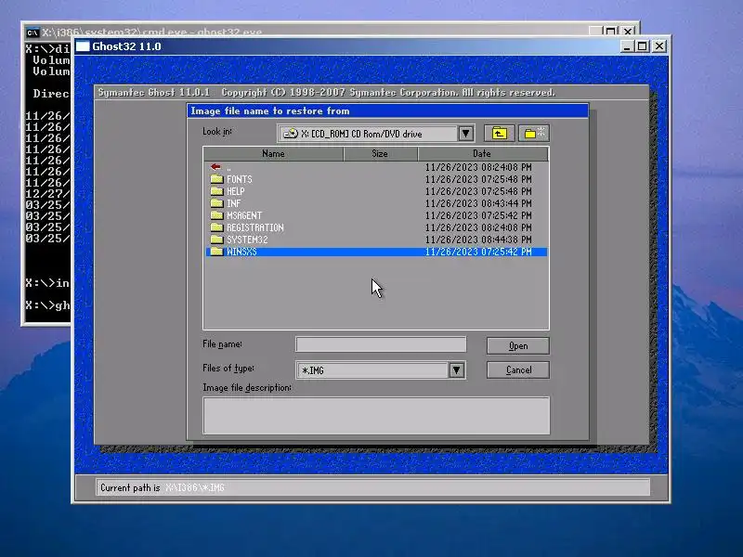Click the Image file description box
743x557 pixels.
pos(376,415)
